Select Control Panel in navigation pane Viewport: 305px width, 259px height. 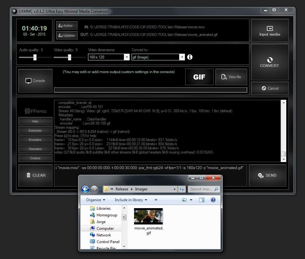point(105,242)
